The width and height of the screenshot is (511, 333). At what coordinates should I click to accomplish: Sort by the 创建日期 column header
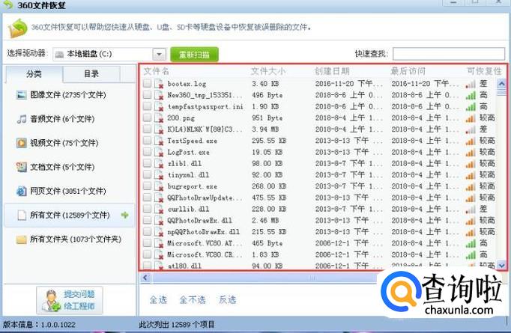[332, 71]
